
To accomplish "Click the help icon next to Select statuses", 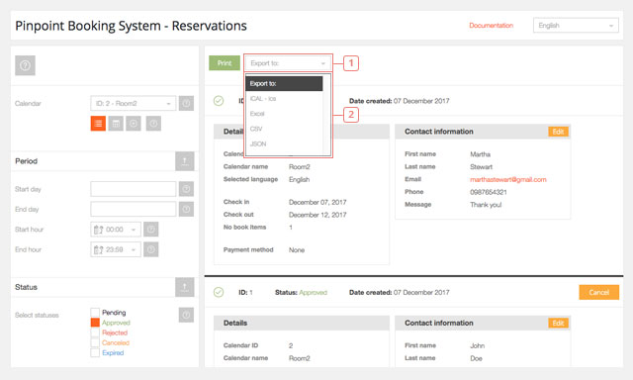I will (186, 315).
